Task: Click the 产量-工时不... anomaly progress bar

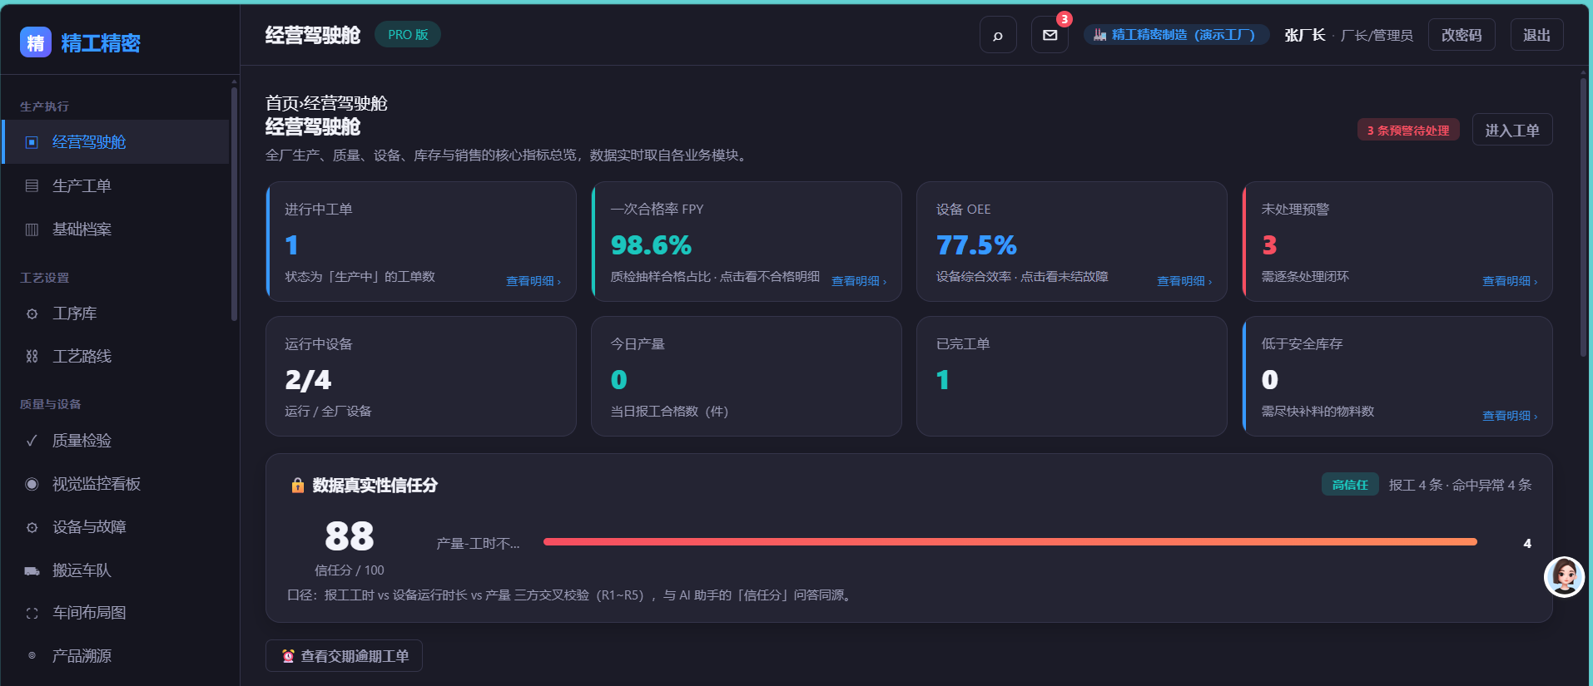Action: click(x=1010, y=542)
